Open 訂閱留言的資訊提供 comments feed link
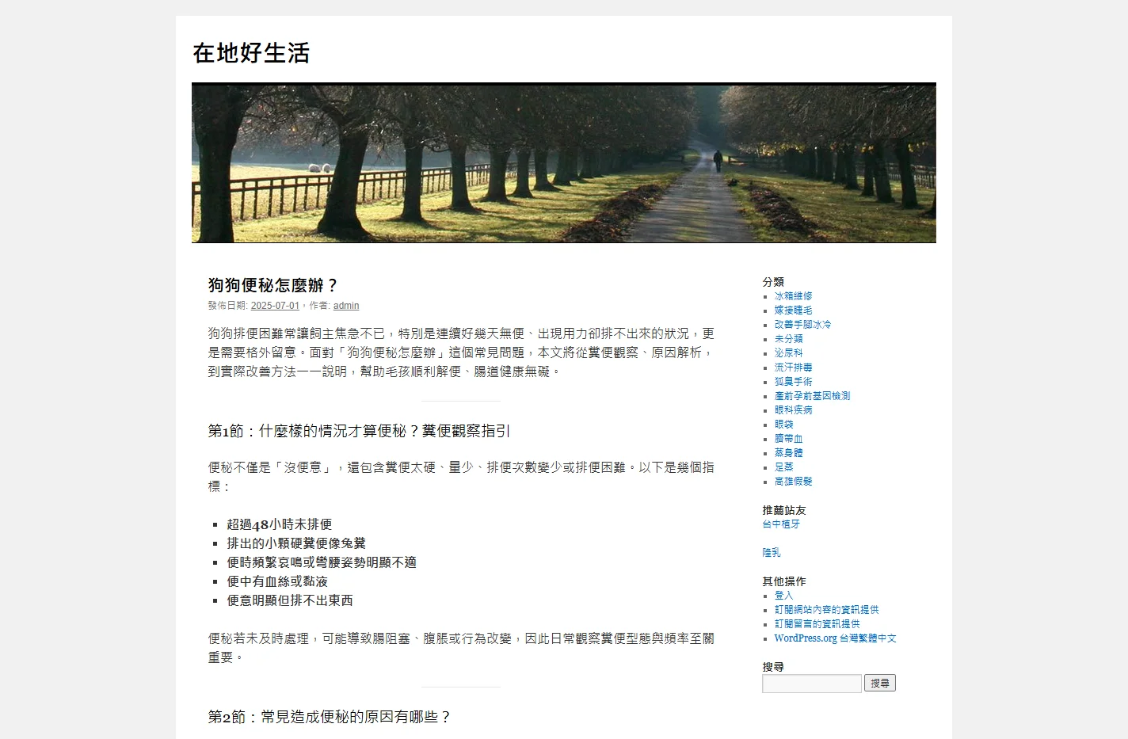1128x739 pixels. 817,624
